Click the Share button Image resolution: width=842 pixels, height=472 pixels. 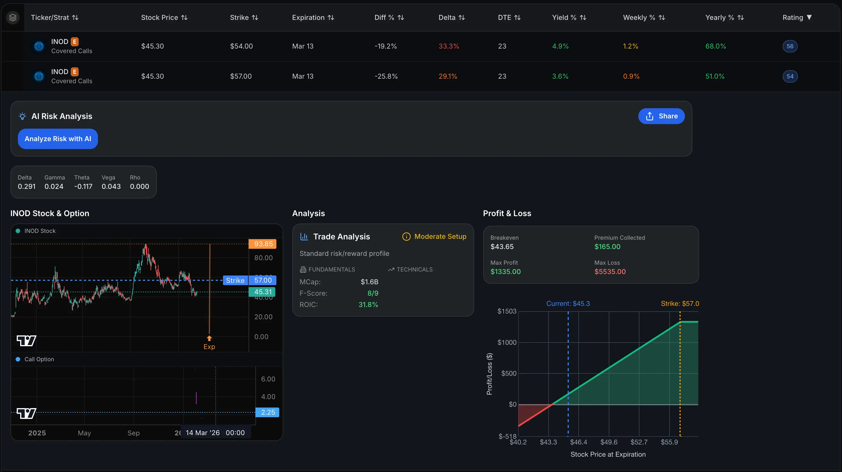(x=661, y=116)
